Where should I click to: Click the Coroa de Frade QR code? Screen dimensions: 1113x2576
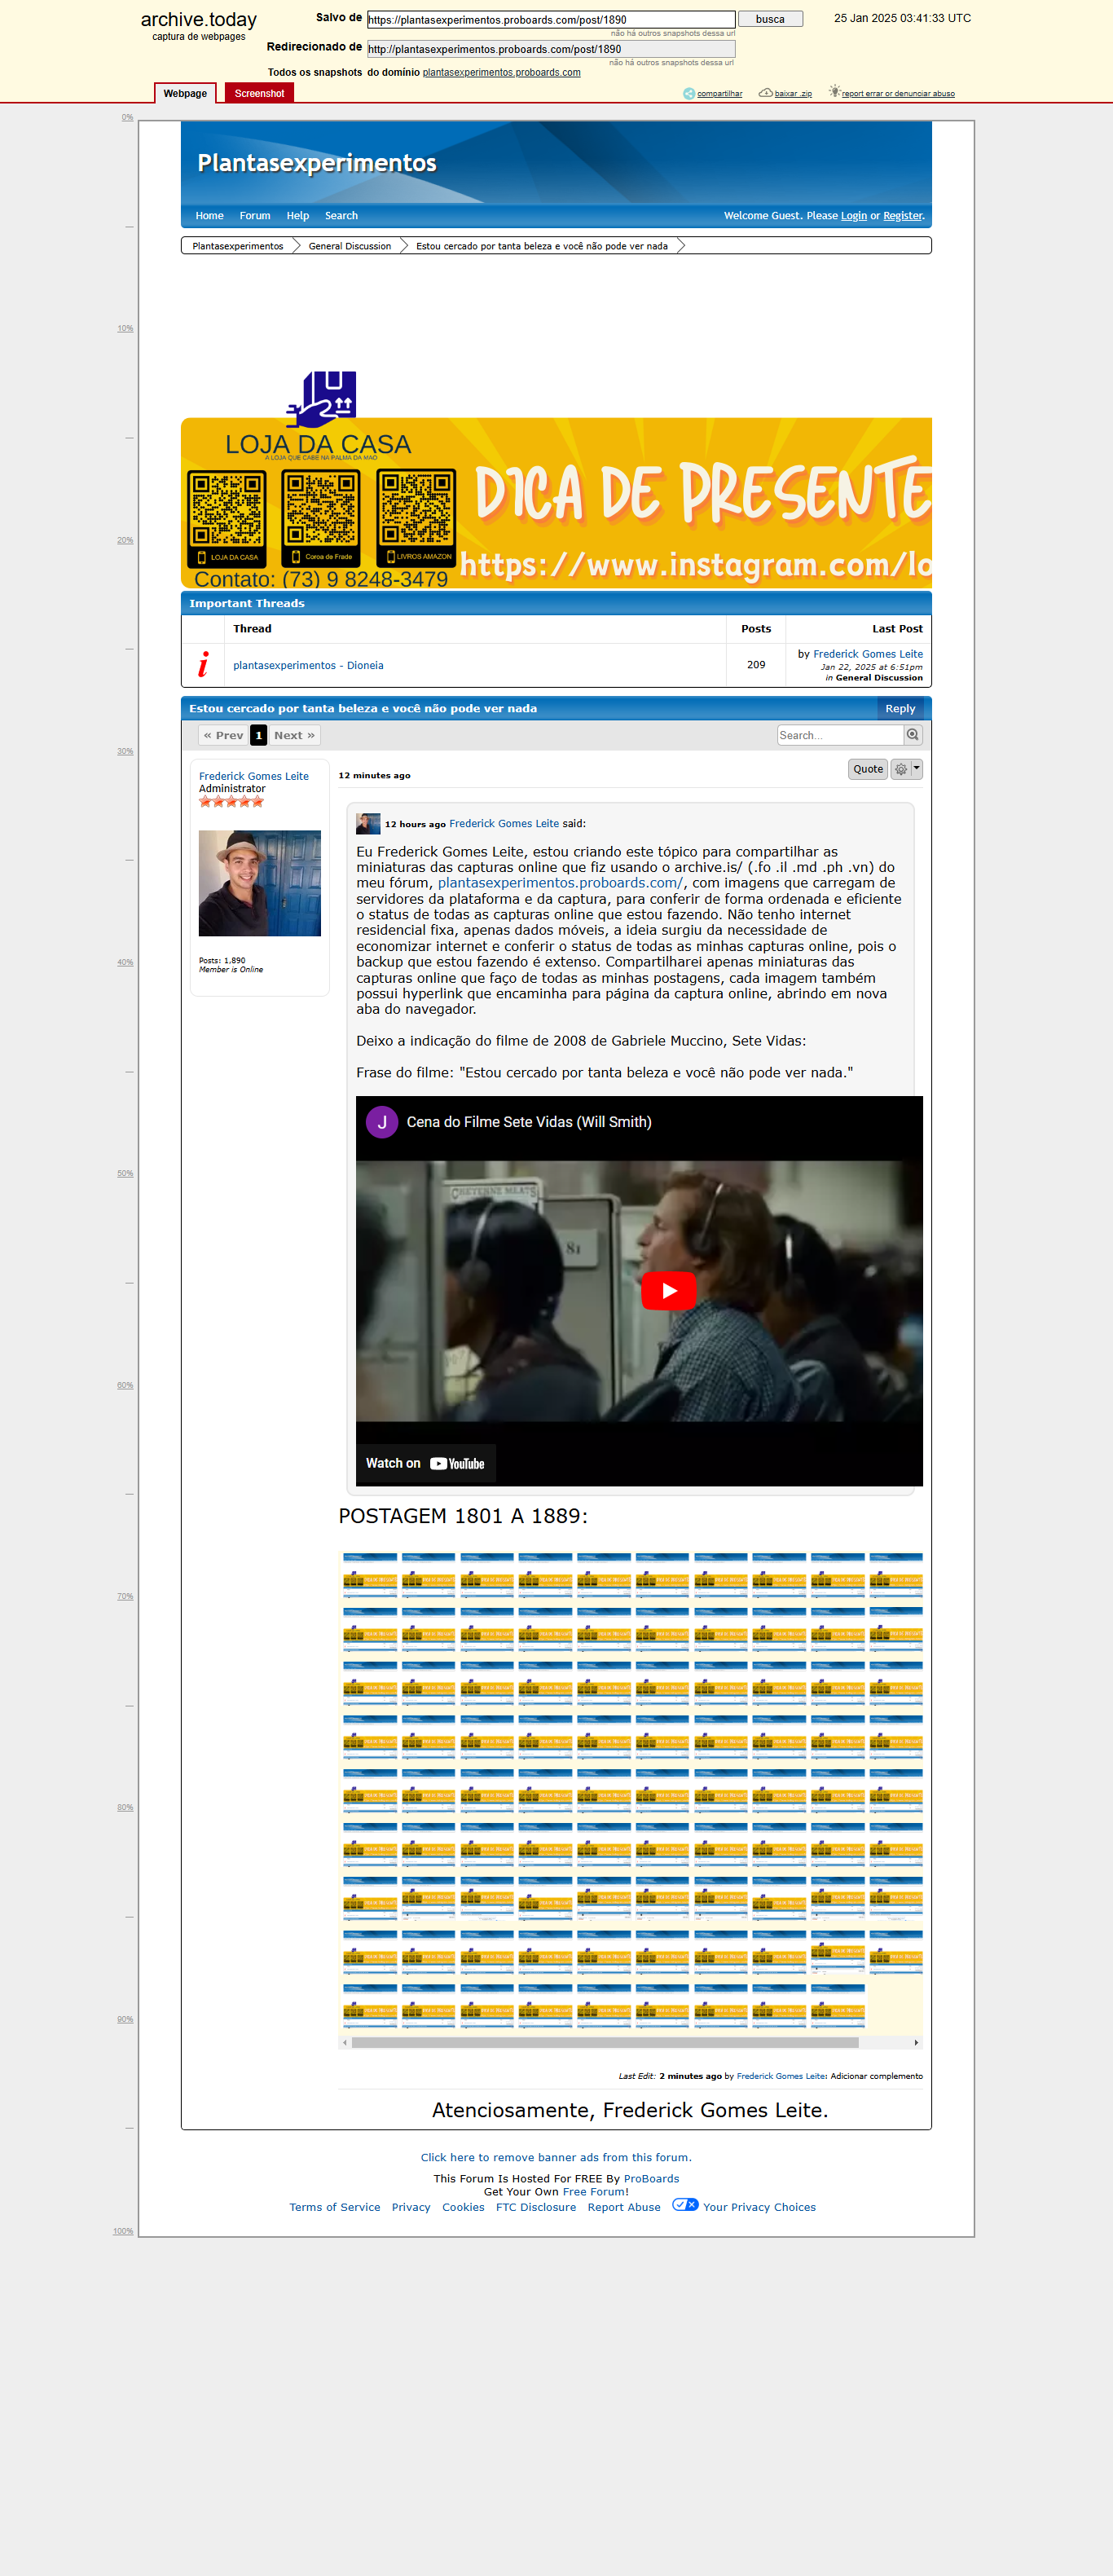[321, 518]
